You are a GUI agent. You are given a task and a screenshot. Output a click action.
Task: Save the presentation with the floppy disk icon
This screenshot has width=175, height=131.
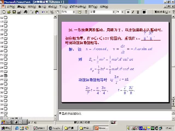click(14, 12)
